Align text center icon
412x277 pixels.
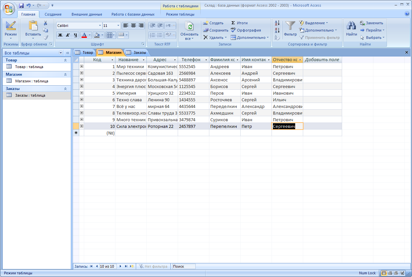(133, 26)
